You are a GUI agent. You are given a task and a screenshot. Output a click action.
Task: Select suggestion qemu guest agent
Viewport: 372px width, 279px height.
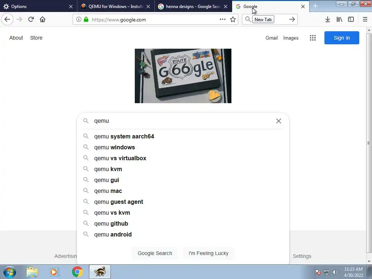tap(183, 202)
